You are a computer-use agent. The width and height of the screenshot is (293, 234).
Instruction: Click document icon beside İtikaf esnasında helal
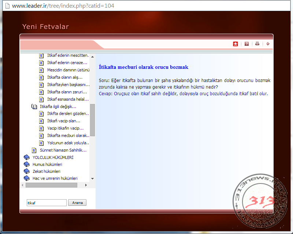tap(41, 99)
